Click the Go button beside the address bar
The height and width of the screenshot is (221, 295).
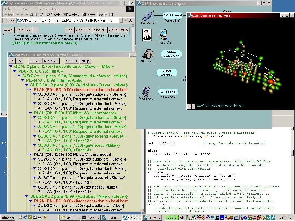tap(129, 20)
